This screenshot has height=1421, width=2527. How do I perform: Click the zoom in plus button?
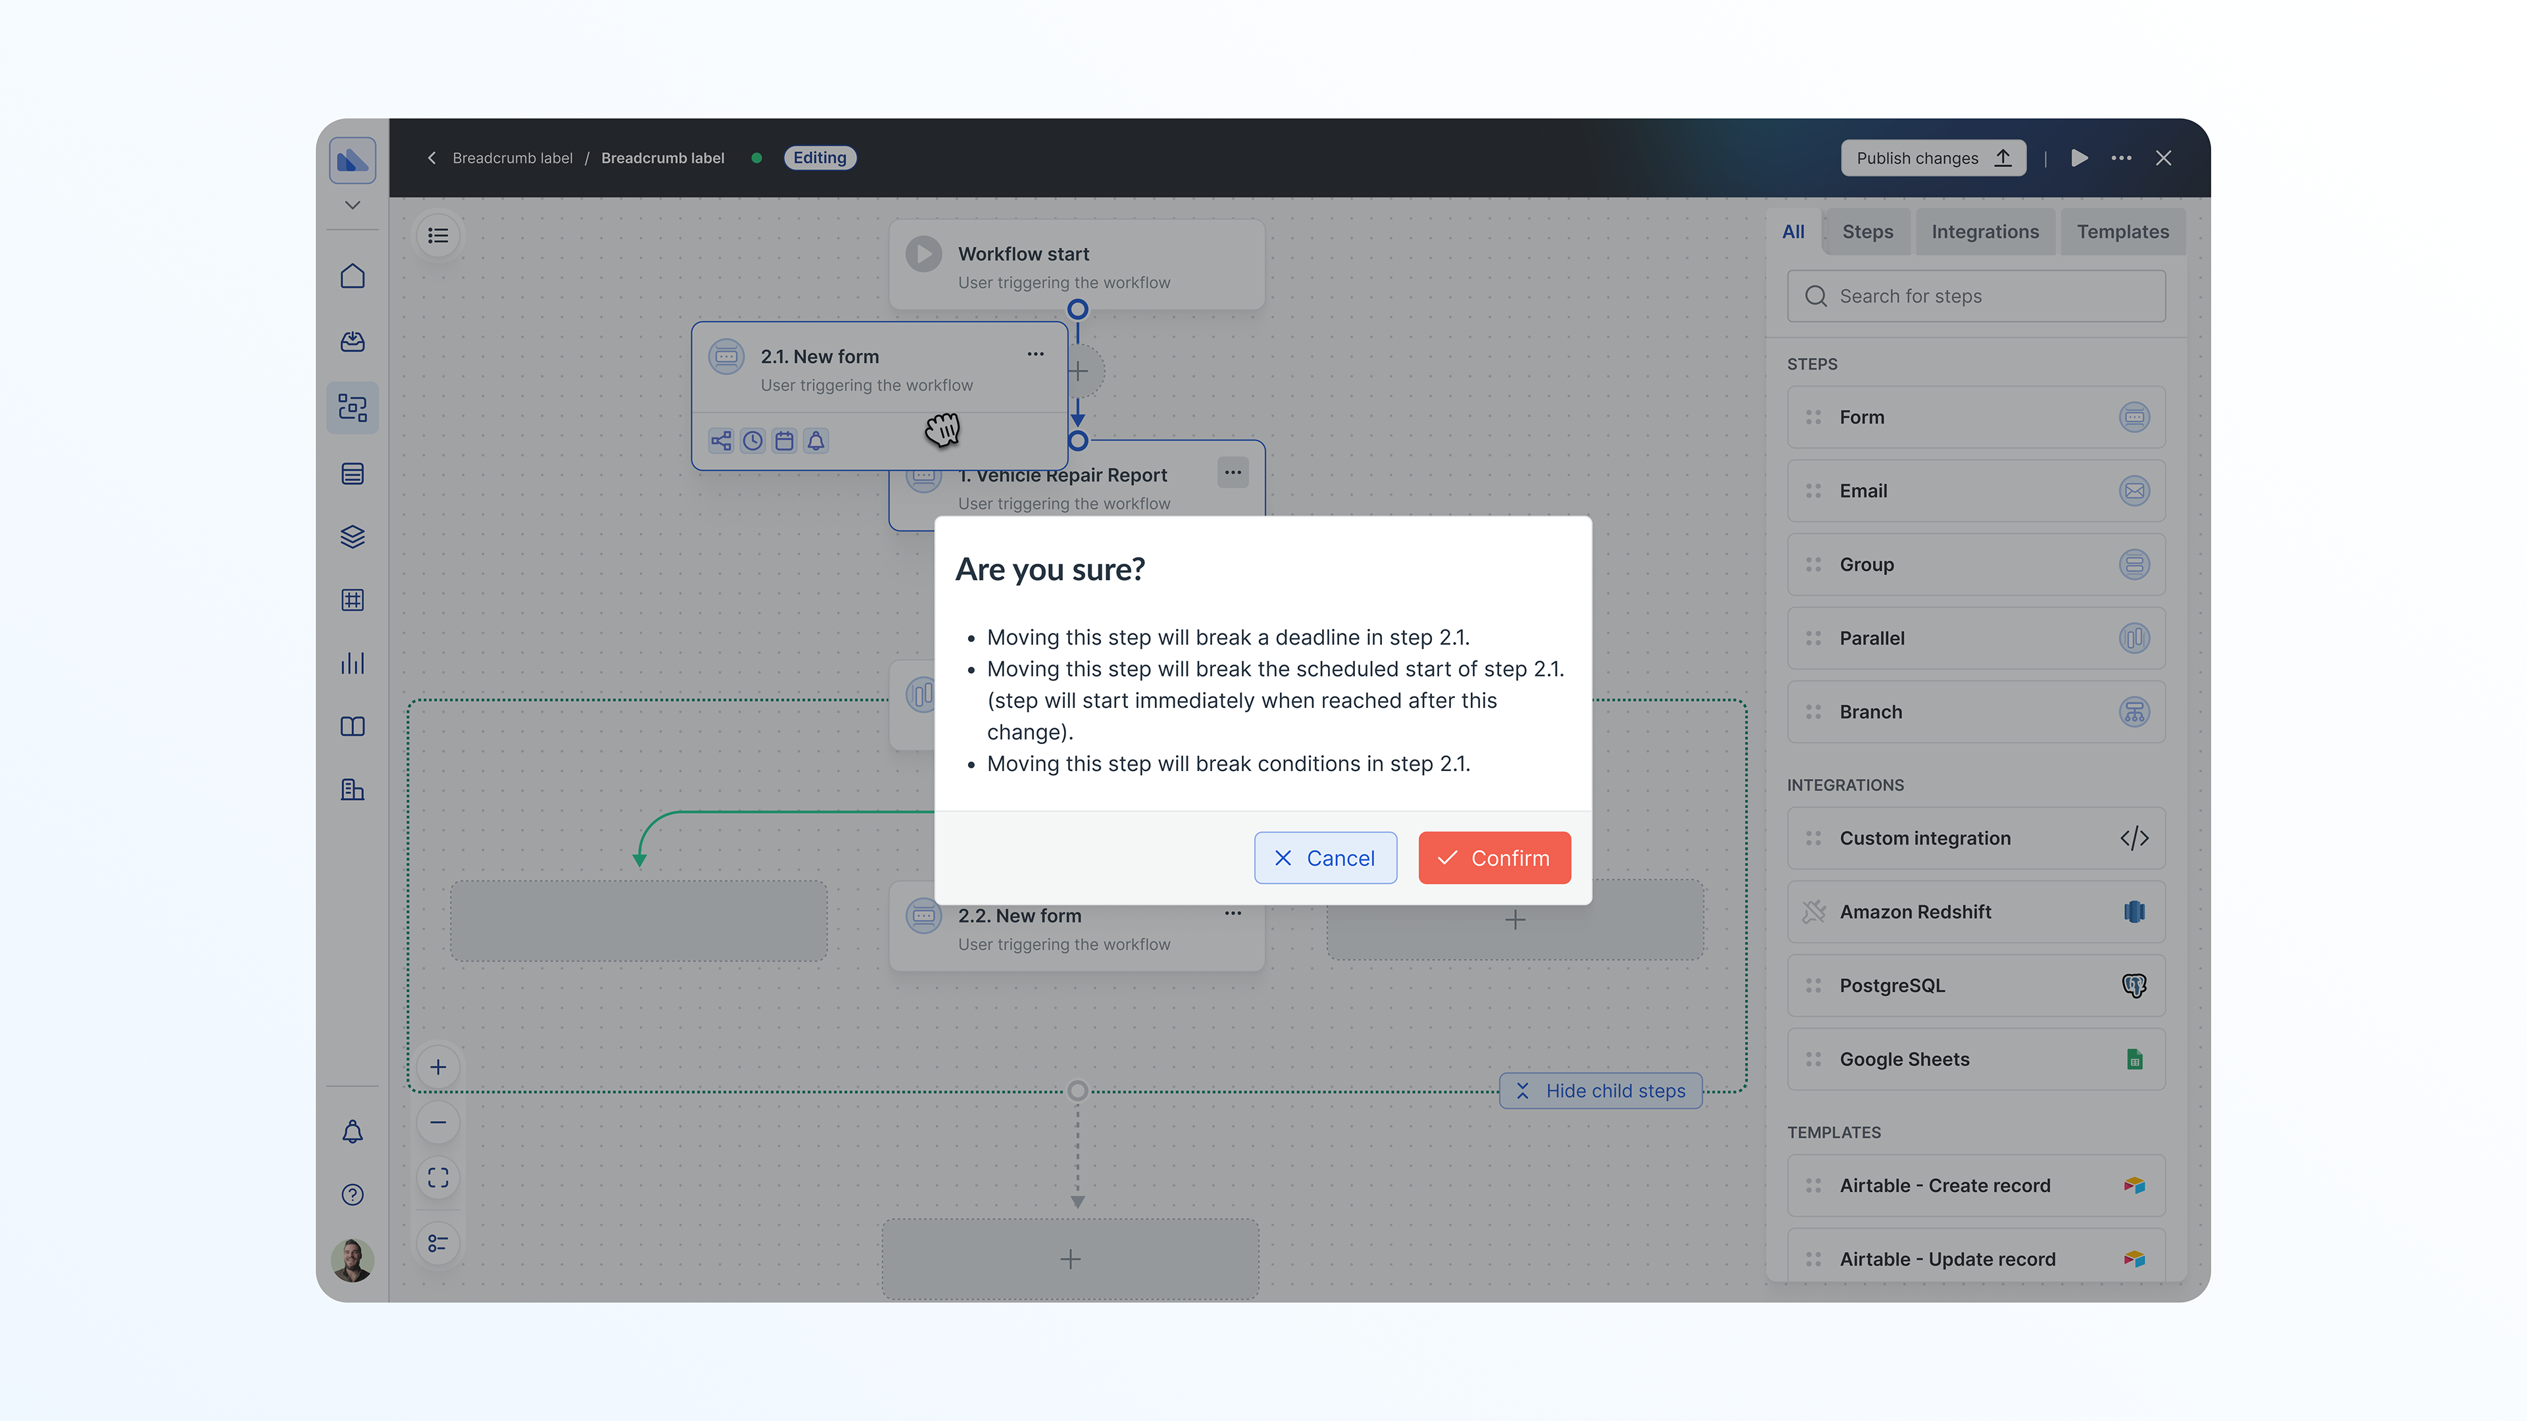438,1067
